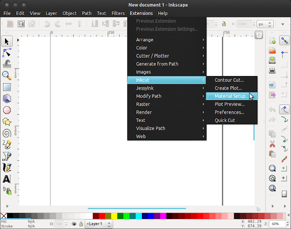Click the Zoom to fit selection icon
The width and height of the screenshot is (291, 229).
pyautogui.click(x=272, y=168)
